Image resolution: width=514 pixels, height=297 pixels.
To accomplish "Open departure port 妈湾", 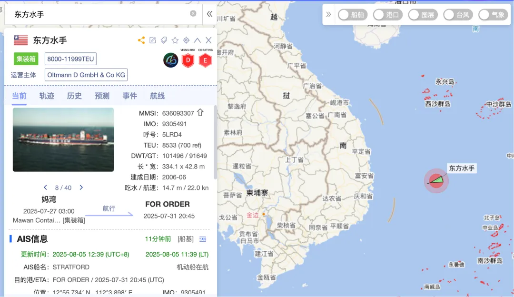I will 49,199.
